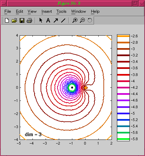Select the Insert Line tool
Screen dimensions: 145x156
63,21
